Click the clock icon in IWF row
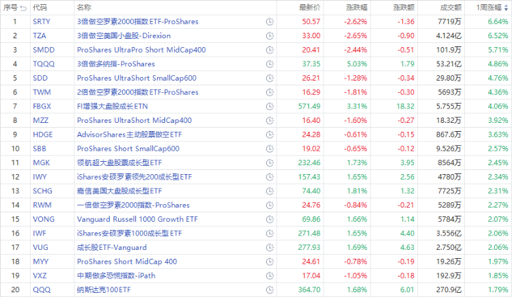Image resolution: width=512 pixels, height=297 pixels. click(x=270, y=234)
